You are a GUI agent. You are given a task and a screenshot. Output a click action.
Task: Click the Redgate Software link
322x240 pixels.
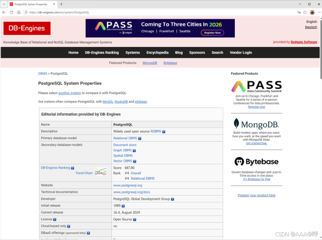pos(304,42)
